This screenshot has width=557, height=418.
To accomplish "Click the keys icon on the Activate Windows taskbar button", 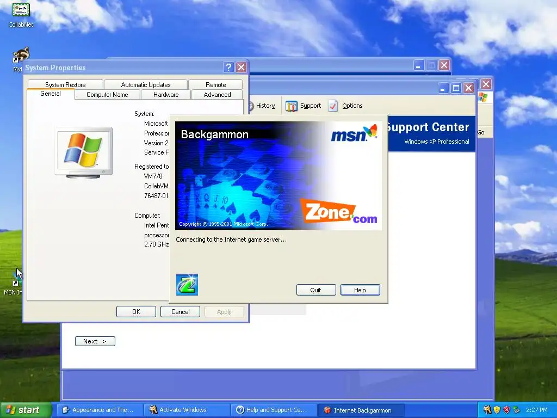I will tap(153, 410).
